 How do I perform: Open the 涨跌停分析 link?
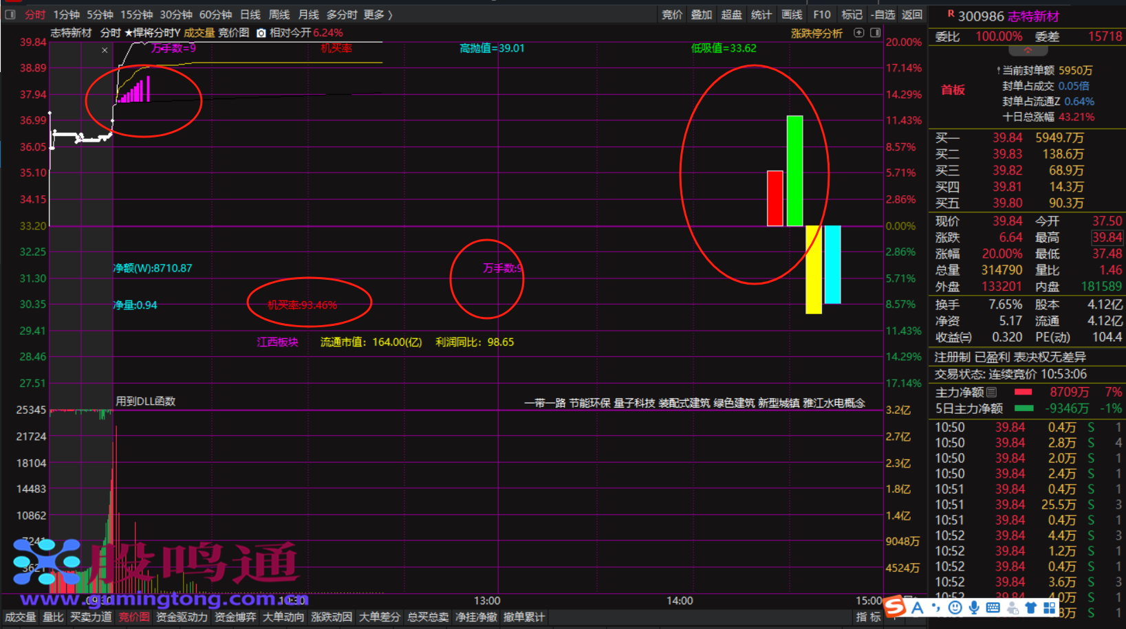[x=816, y=33]
